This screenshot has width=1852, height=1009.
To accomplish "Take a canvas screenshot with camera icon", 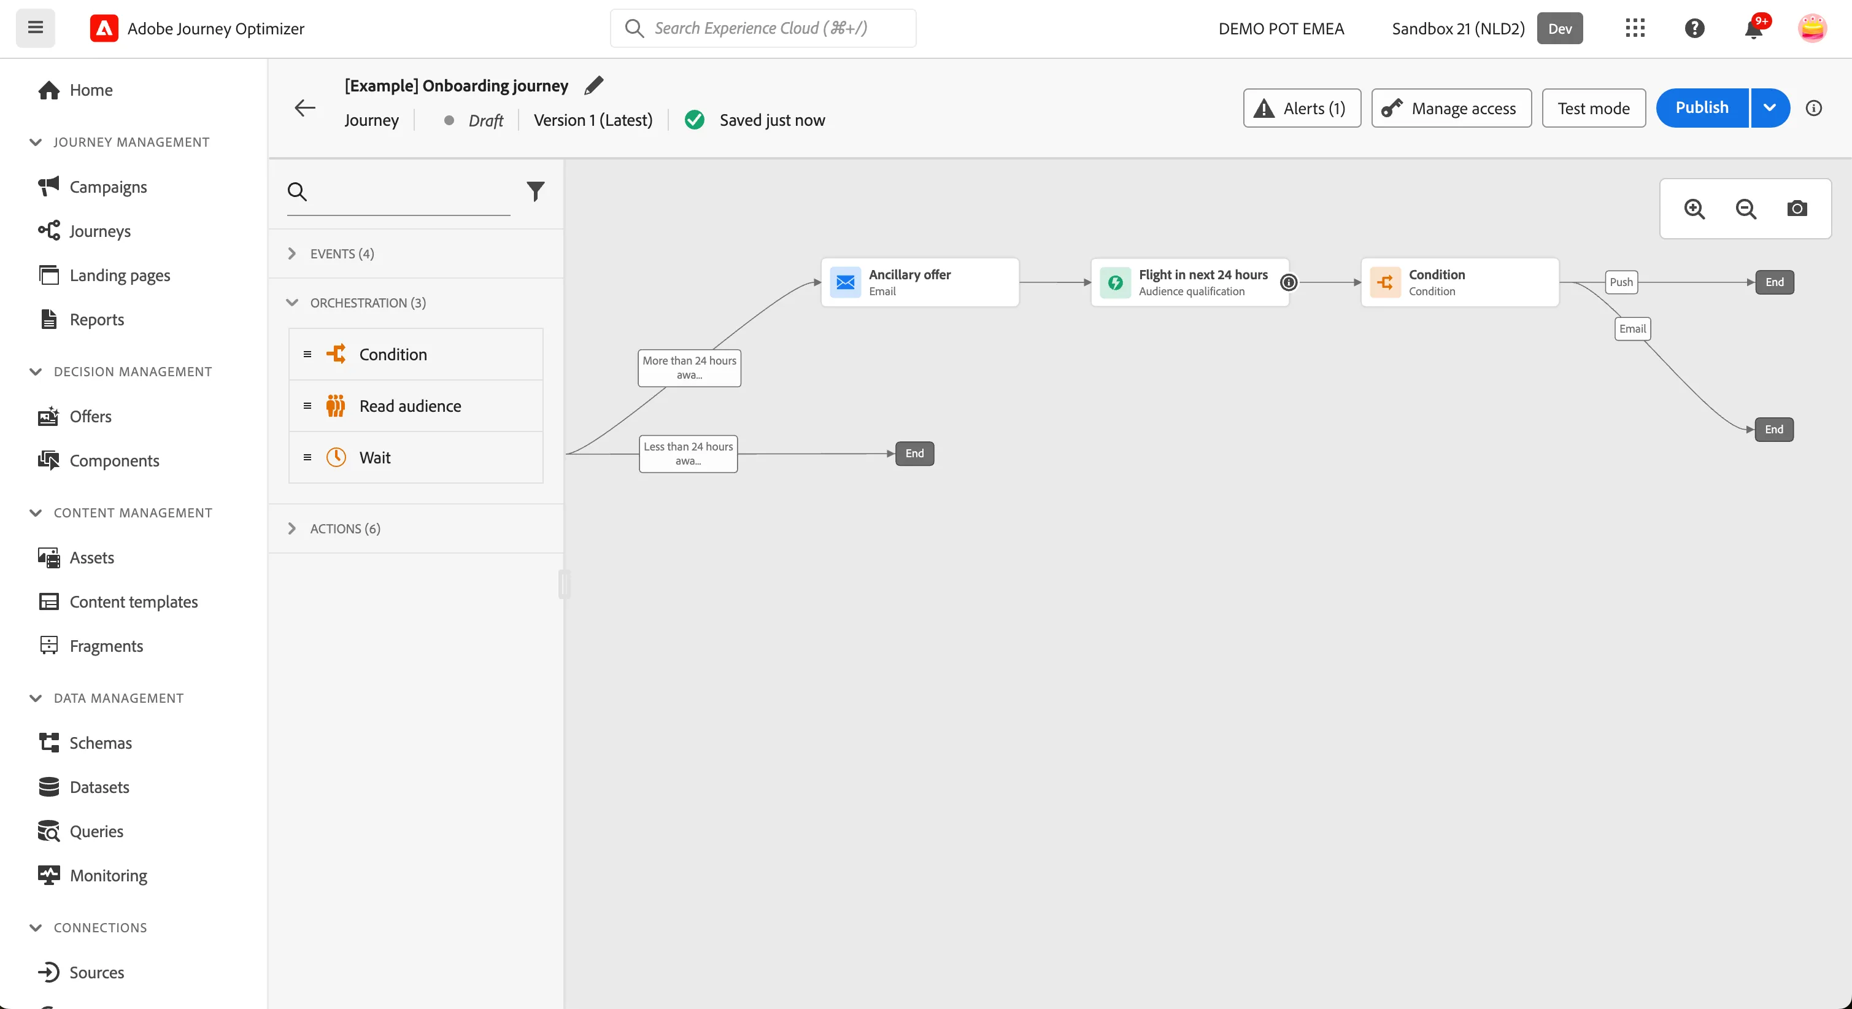I will (1797, 209).
